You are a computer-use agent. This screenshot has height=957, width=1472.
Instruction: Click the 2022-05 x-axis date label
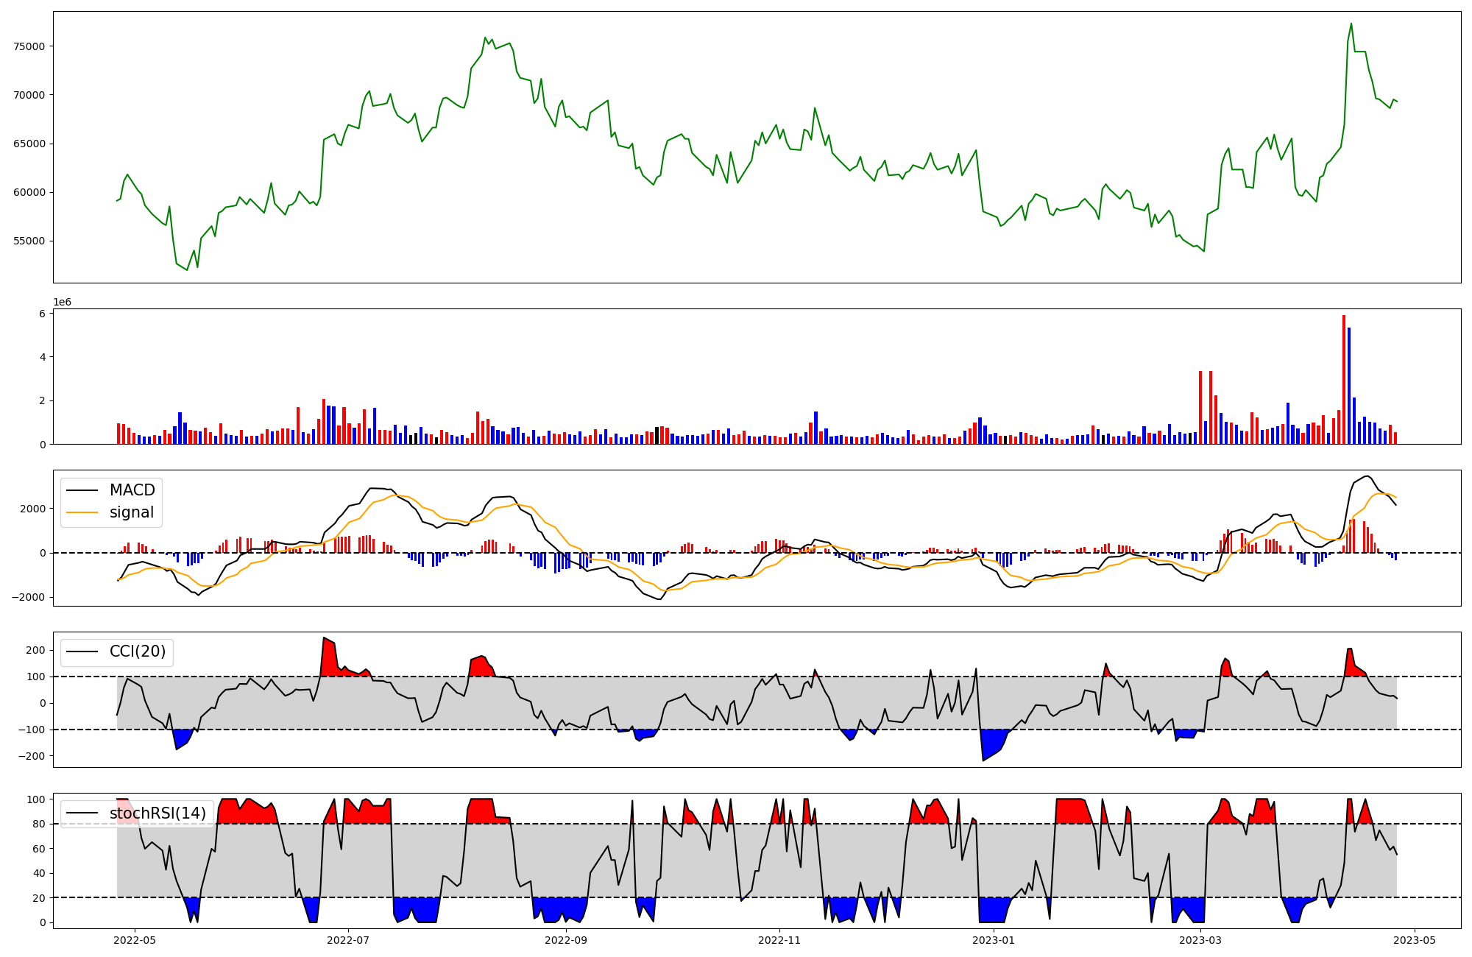135,940
